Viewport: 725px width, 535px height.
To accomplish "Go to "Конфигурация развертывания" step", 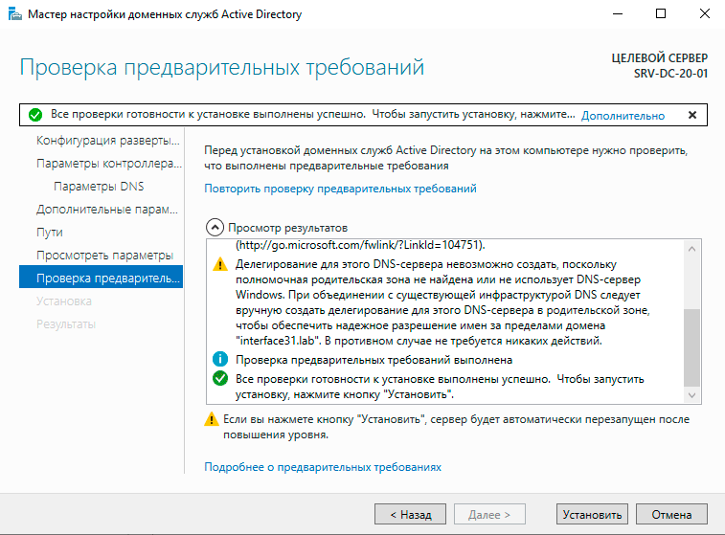I will point(107,141).
